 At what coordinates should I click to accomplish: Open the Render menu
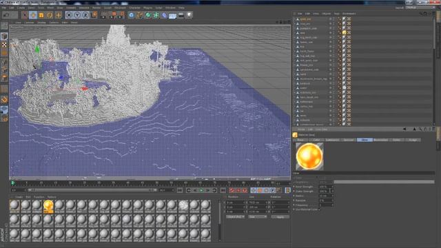pos(96,8)
